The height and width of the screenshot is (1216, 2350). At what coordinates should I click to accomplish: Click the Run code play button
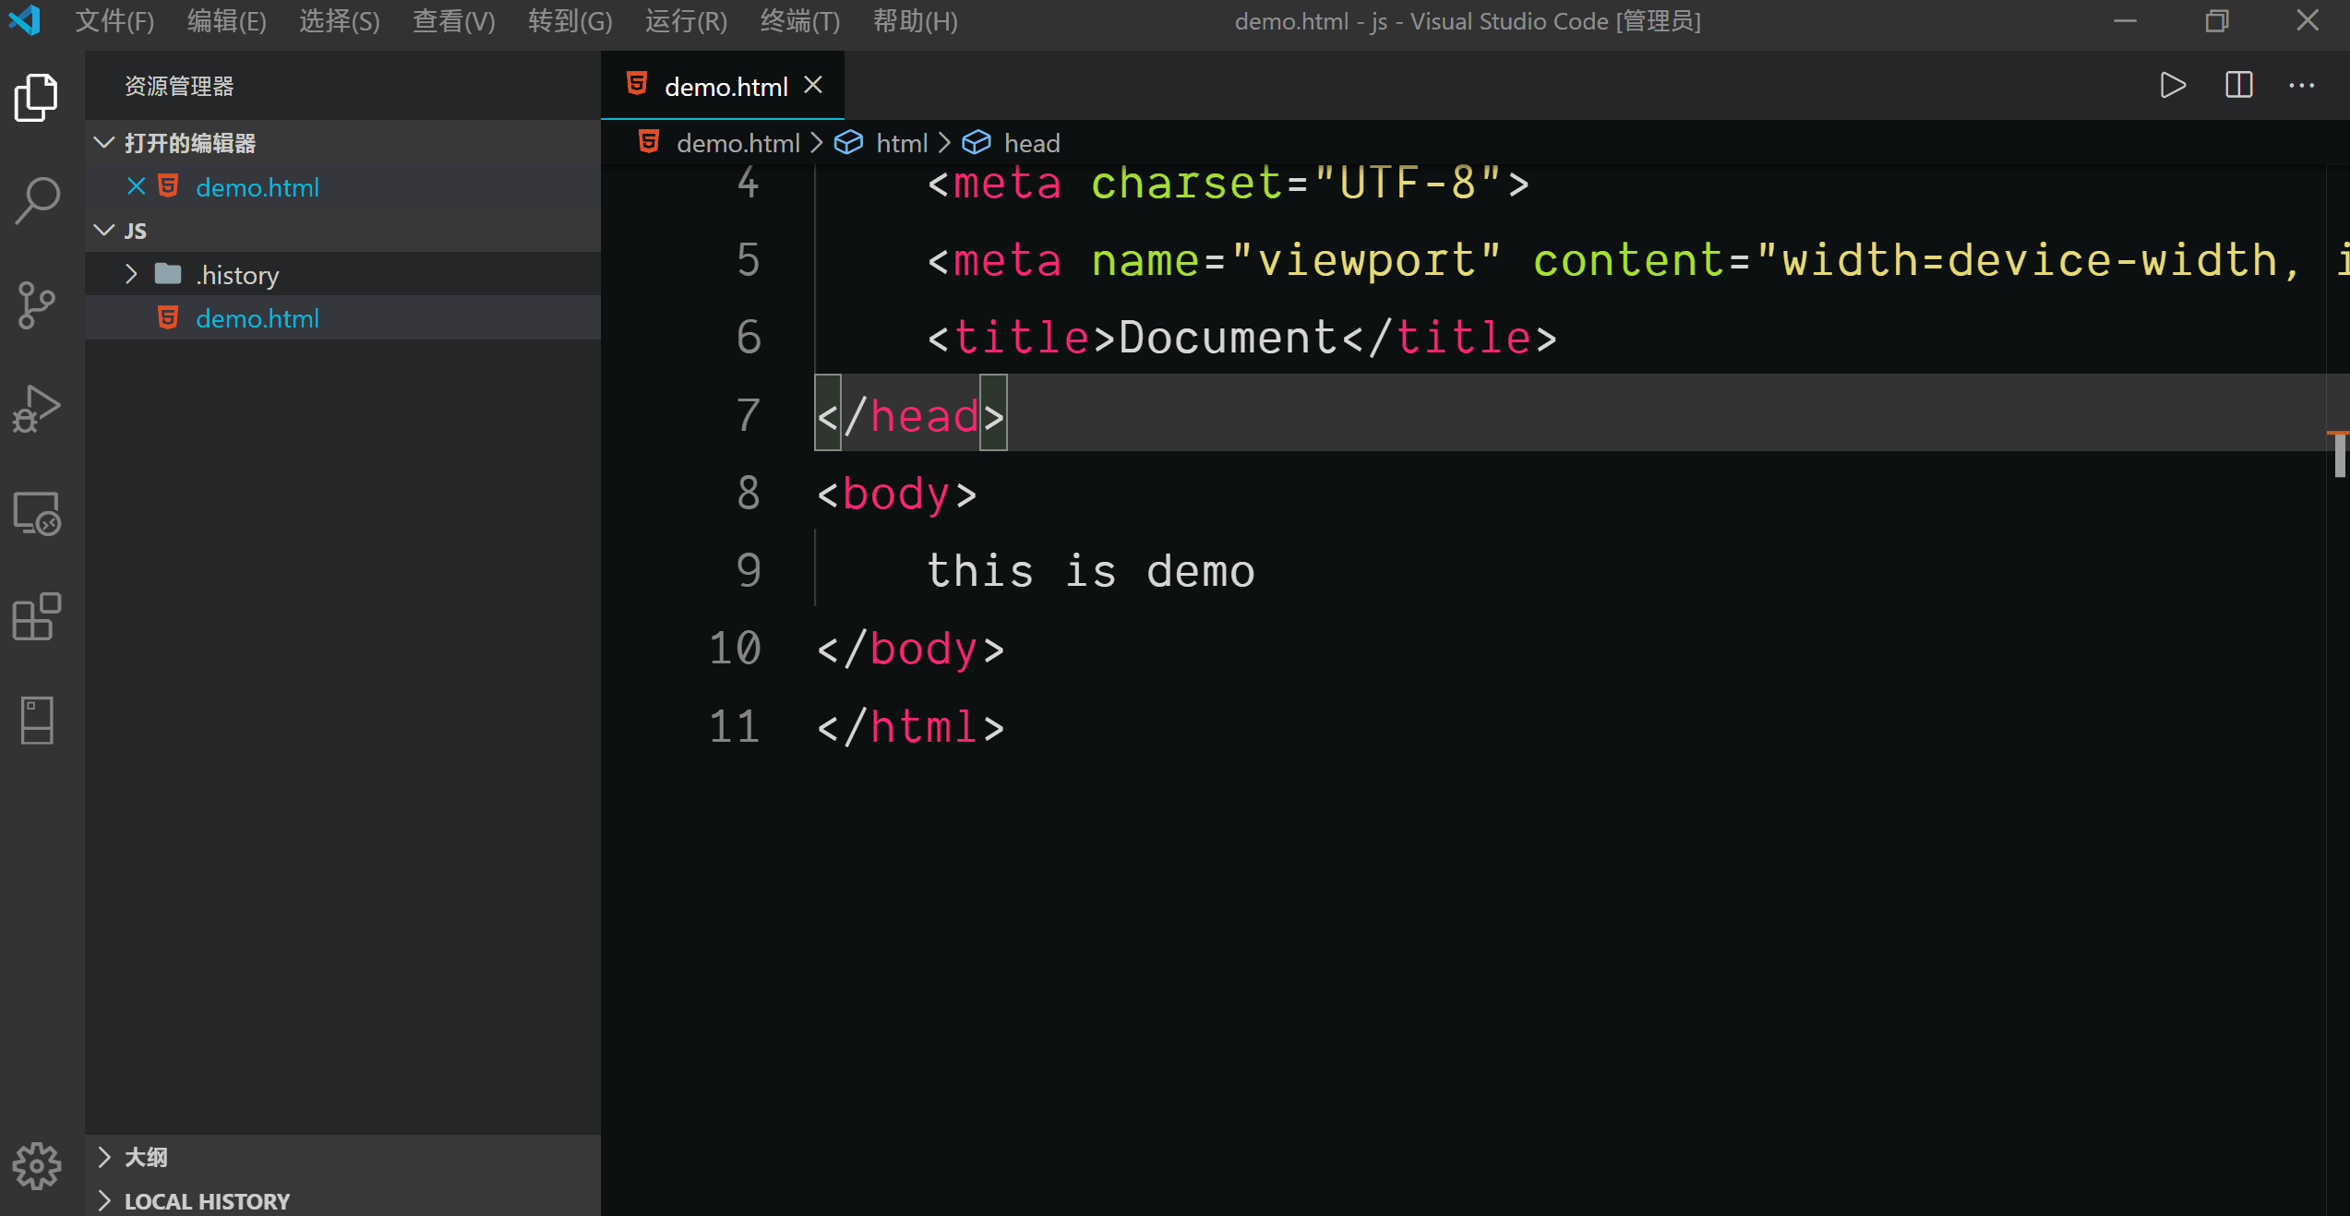coord(2173,86)
